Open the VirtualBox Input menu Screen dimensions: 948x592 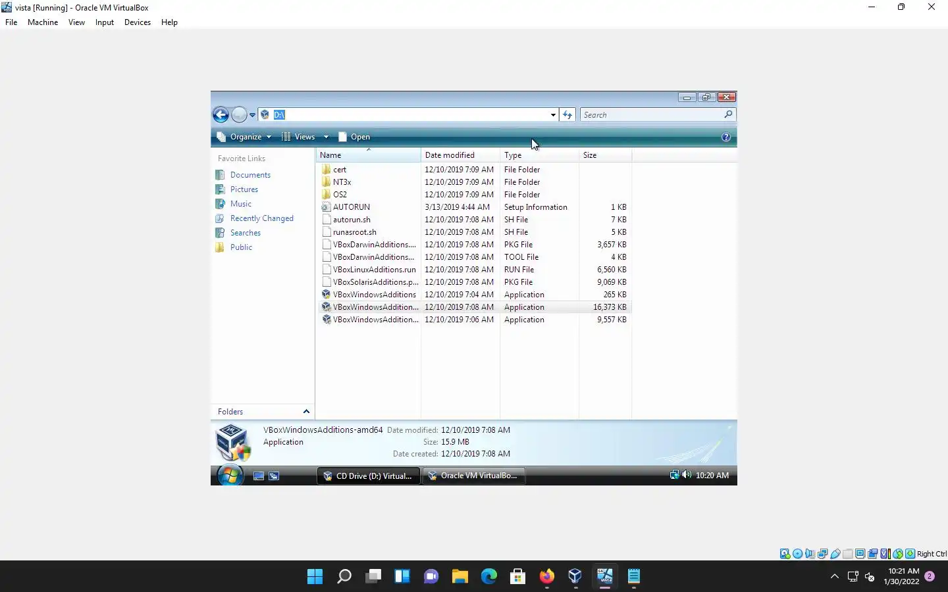click(105, 22)
